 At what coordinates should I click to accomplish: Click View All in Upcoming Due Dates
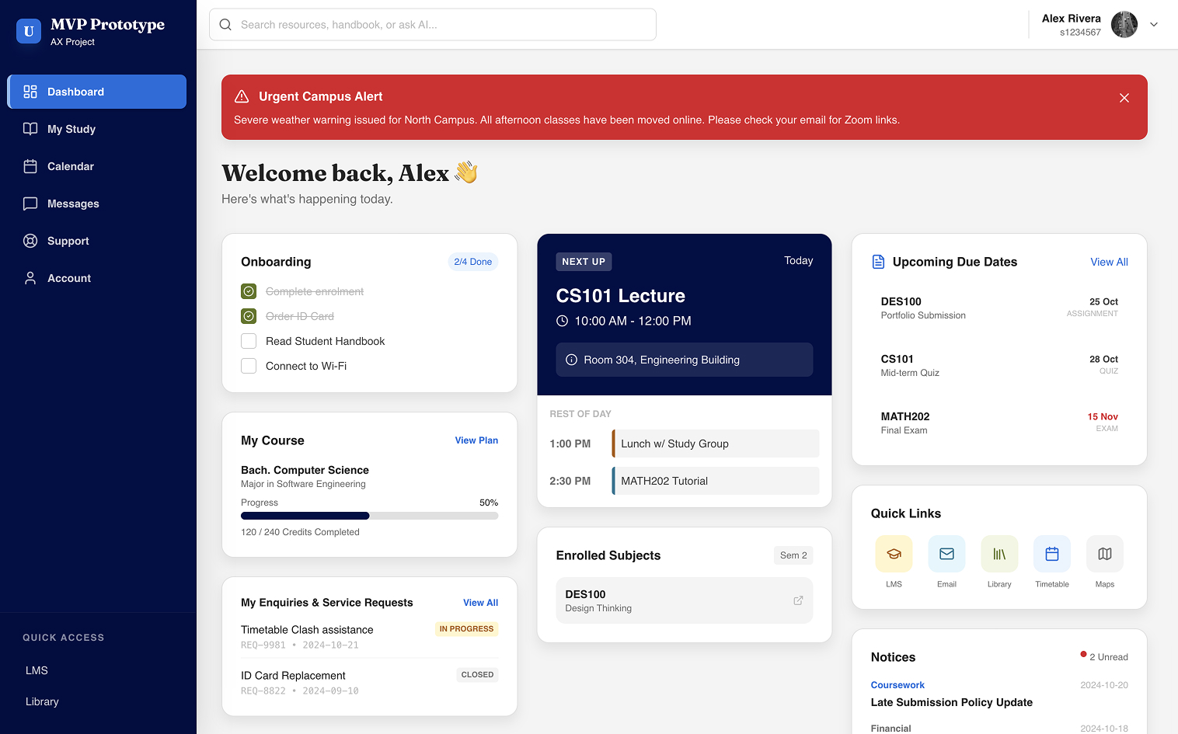(x=1109, y=262)
